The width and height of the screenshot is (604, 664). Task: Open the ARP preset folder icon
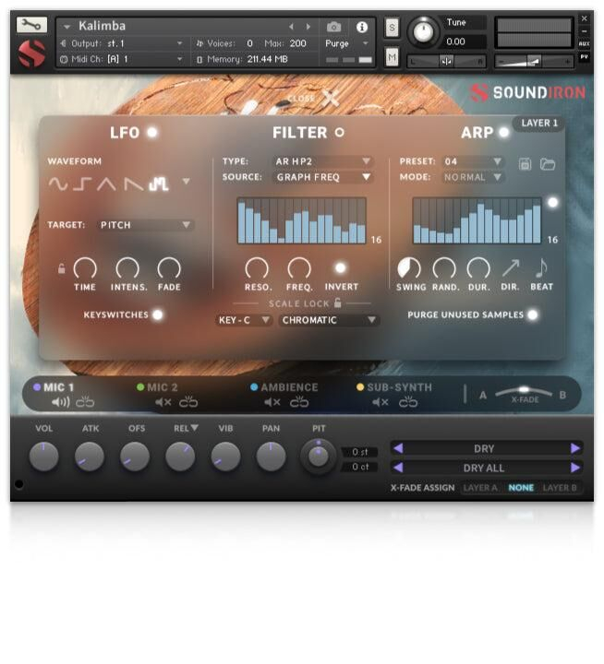tap(548, 163)
